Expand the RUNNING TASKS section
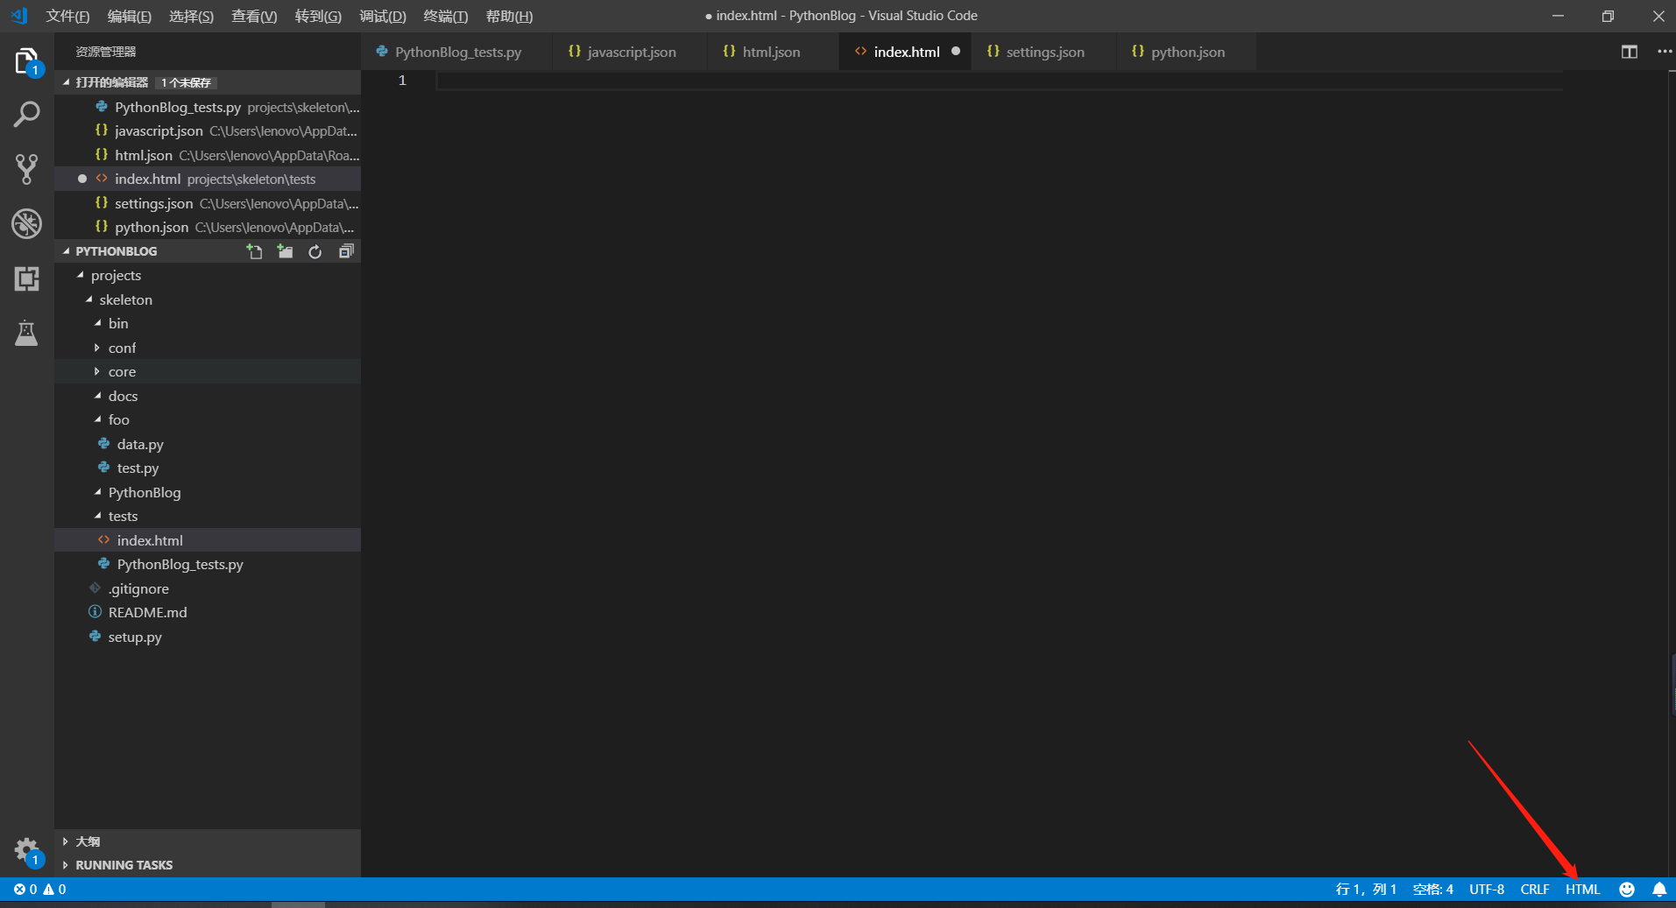This screenshot has width=1676, height=908. point(123,864)
